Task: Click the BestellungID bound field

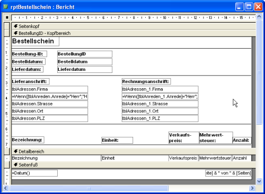Action: click(x=85, y=54)
